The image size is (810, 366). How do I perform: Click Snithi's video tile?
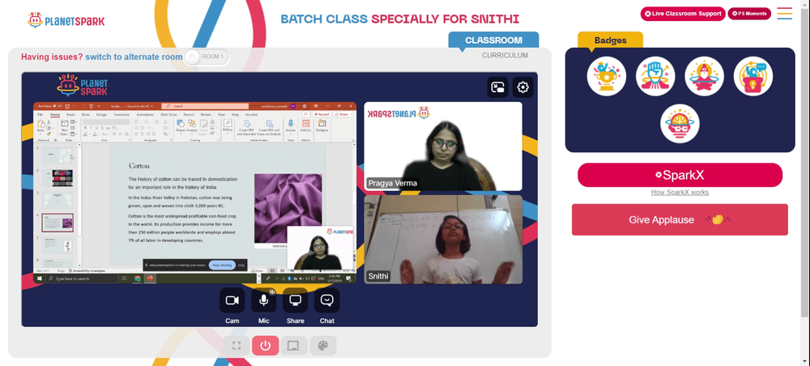tap(443, 240)
